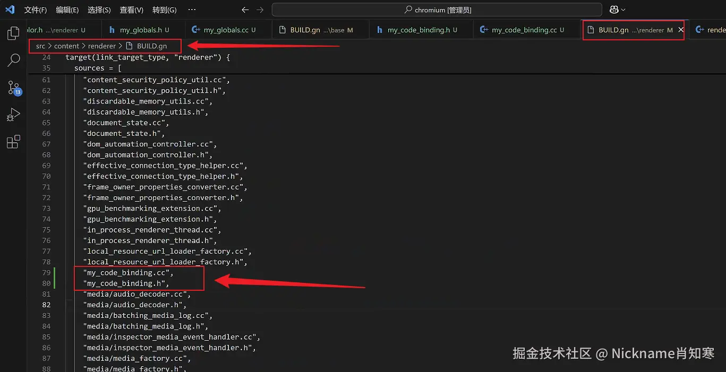Click the VS Code logo icon
The image size is (726, 372).
[10, 10]
